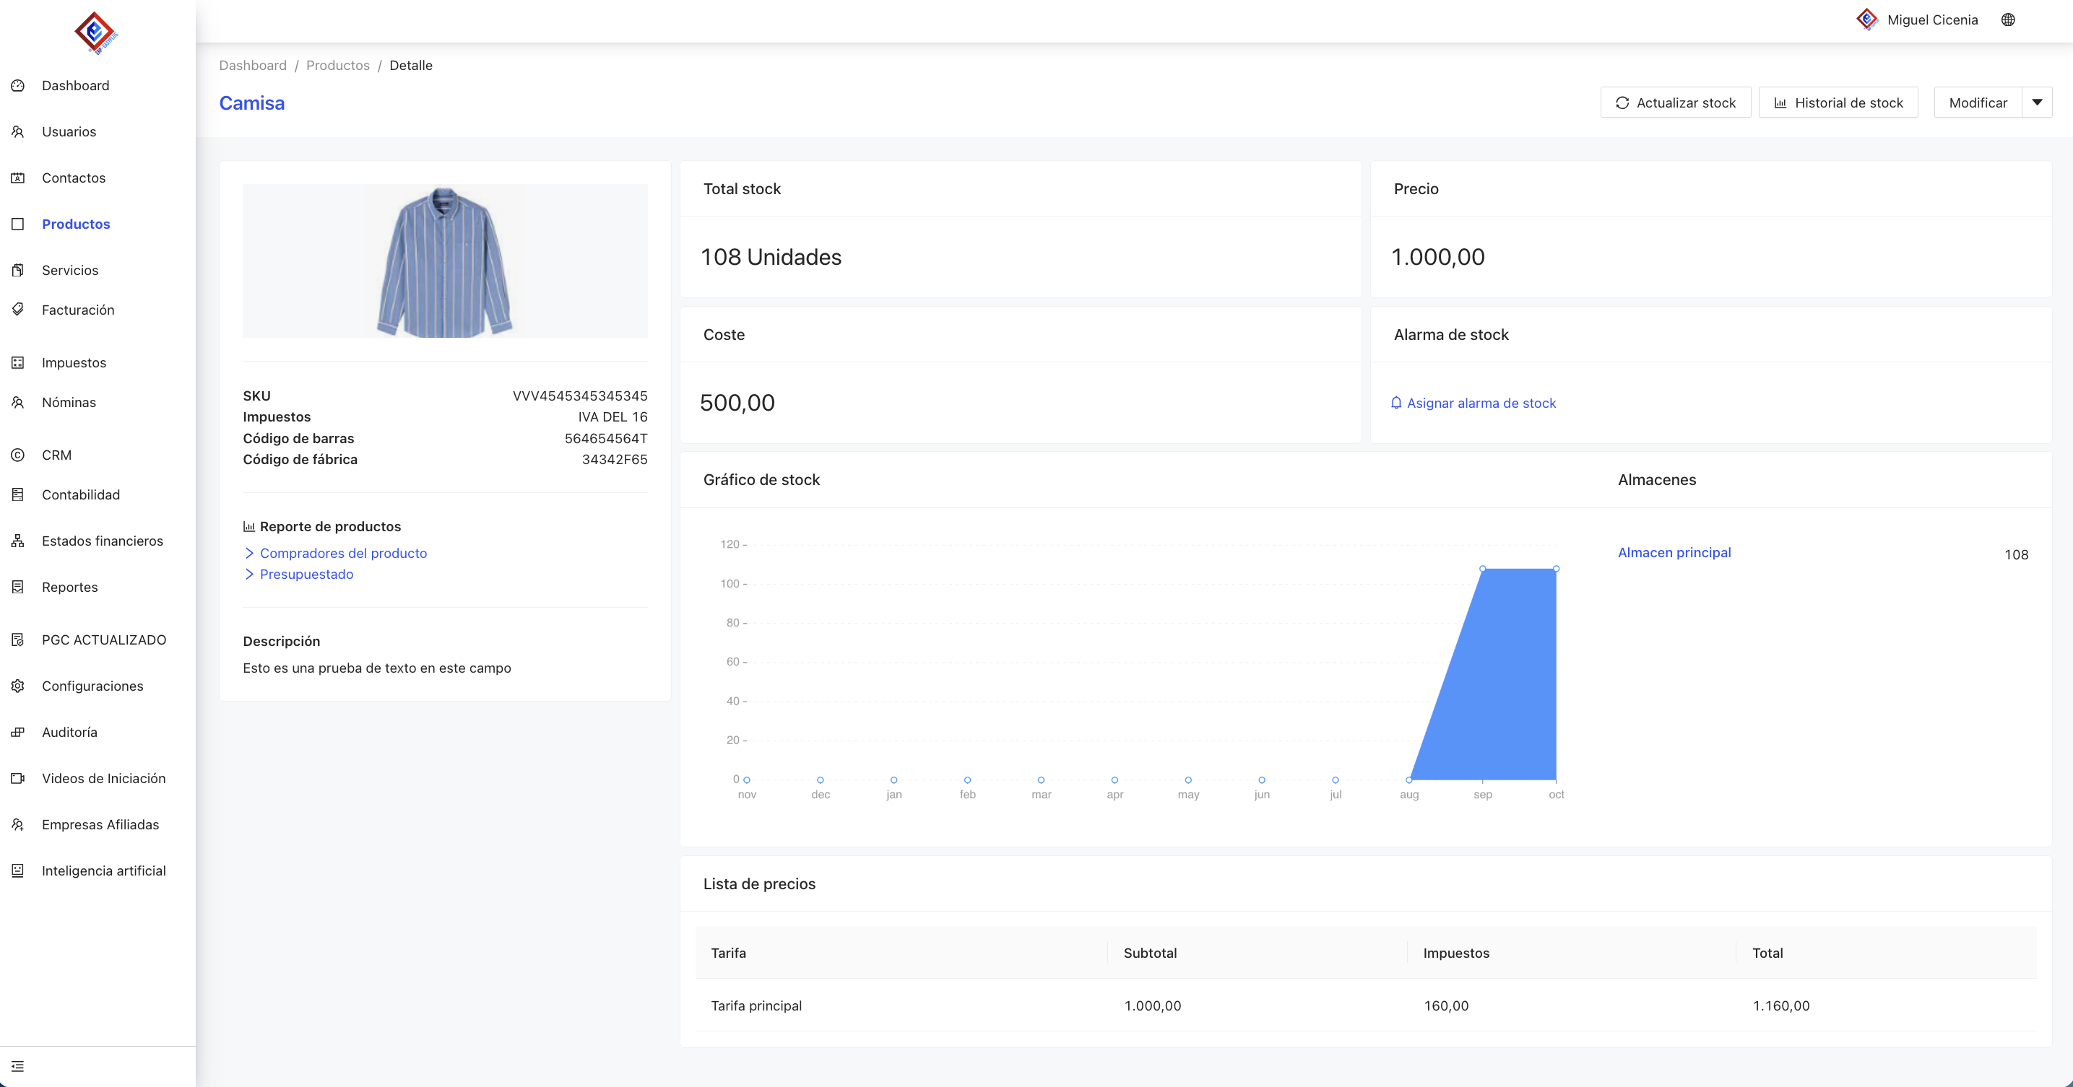This screenshot has height=1087, width=2073.
Task: Open Contabilidad menu item
Action: (x=80, y=494)
